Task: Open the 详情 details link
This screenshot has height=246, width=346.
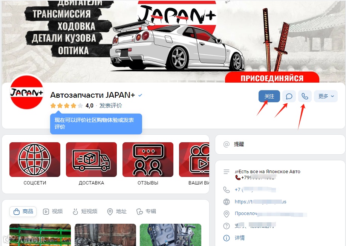Action: point(240,238)
